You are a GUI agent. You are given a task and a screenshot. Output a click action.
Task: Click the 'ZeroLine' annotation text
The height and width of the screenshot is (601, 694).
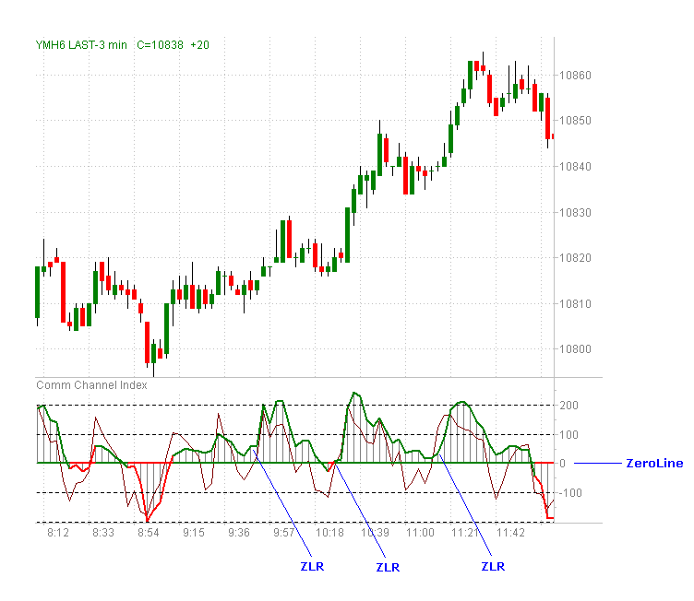(654, 463)
